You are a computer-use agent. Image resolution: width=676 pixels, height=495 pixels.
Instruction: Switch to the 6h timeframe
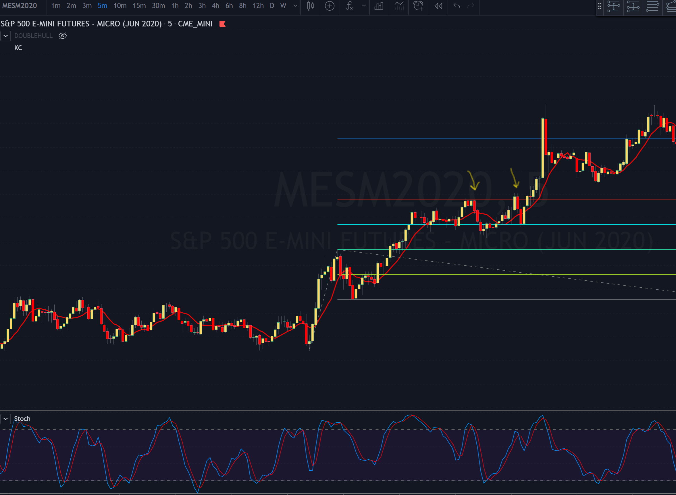229,6
